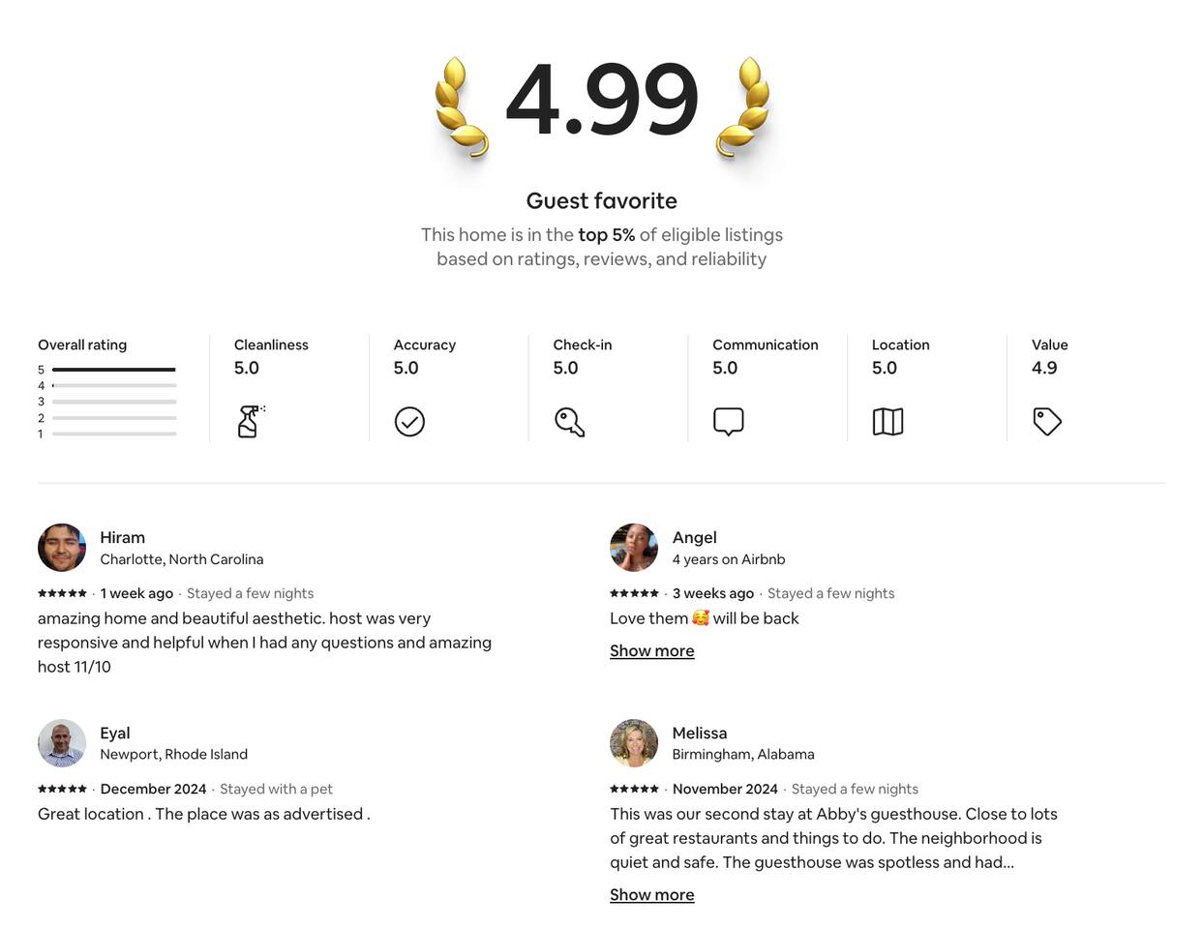
Task: Click the left golden laurel icon
Action: tap(460, 107)
